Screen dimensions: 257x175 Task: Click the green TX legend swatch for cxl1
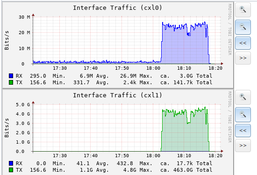tap(11, 170)
